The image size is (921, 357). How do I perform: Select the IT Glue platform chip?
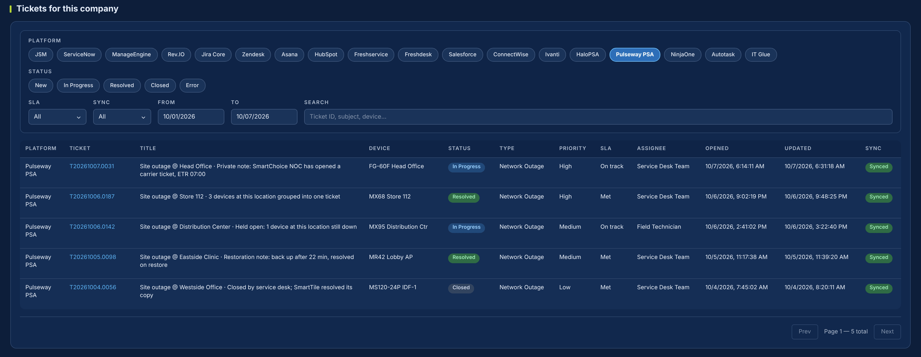coord(761,55)
